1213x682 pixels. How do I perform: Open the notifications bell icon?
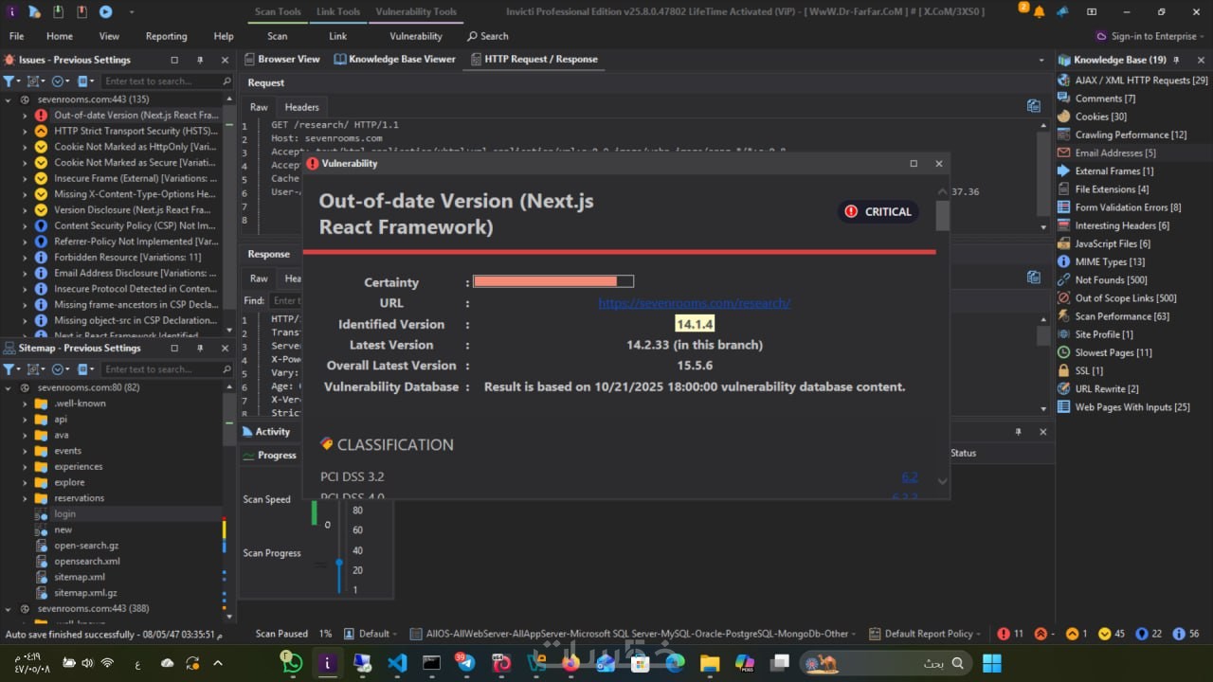(1040, 12)
